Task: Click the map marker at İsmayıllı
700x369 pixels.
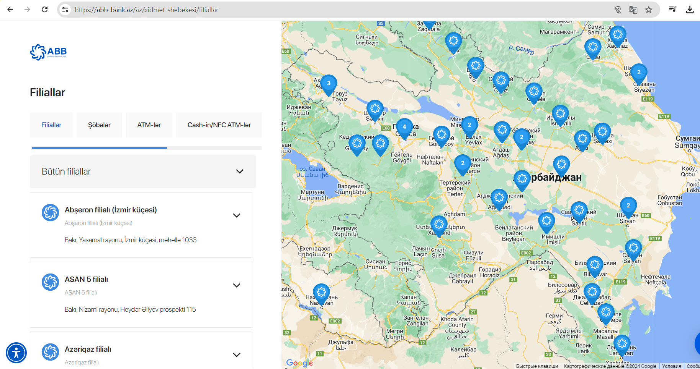Action: coord(560,115)
